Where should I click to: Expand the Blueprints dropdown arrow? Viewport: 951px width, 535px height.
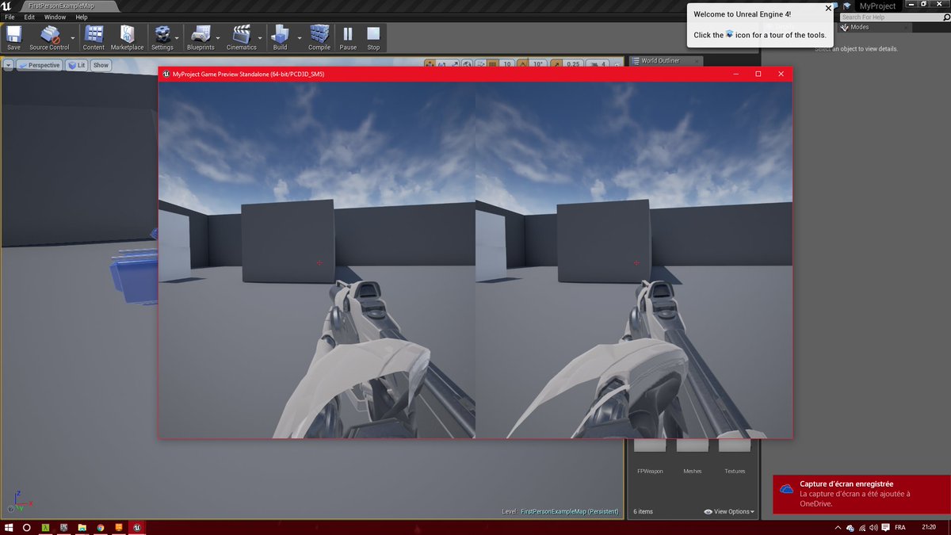220,37
